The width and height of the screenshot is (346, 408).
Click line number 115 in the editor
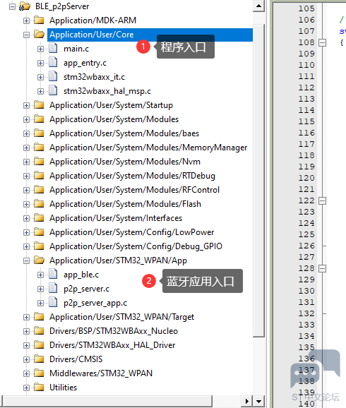pyautogui.click(x=306, y=121)
